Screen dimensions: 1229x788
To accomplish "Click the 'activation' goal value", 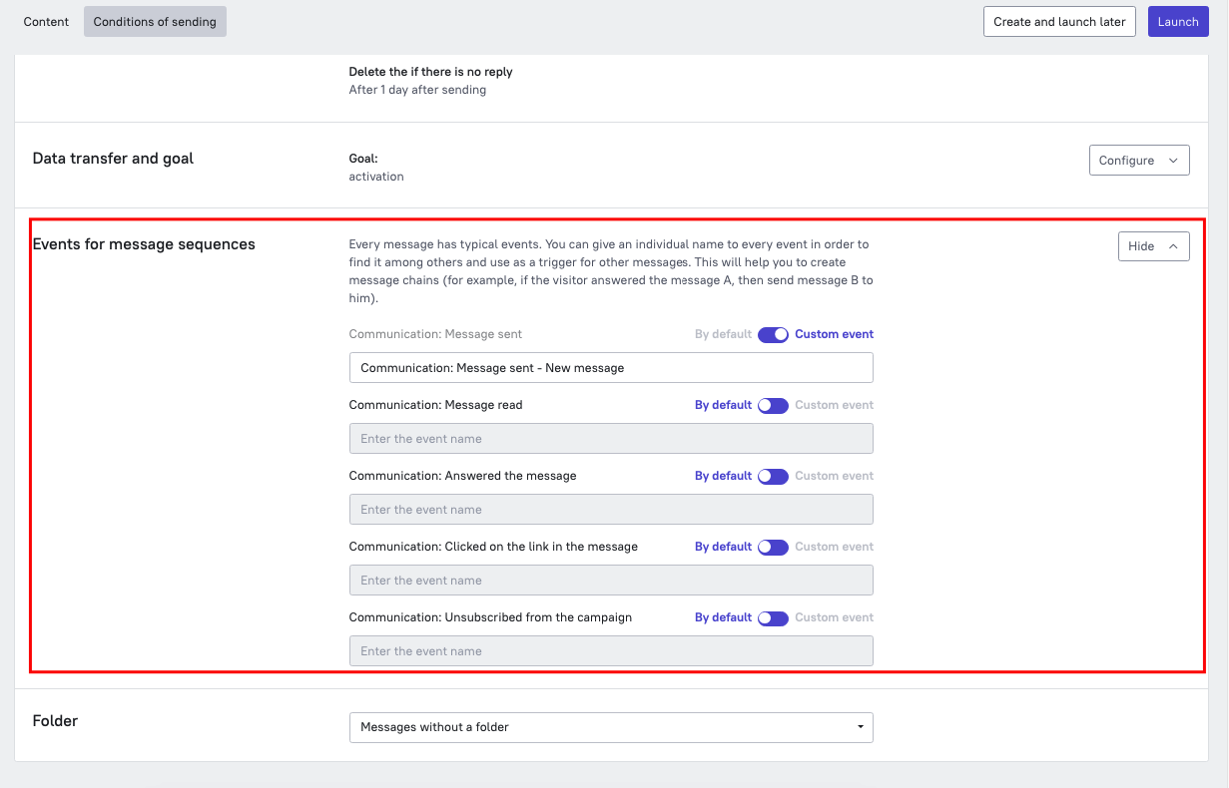I will [376, 177].
